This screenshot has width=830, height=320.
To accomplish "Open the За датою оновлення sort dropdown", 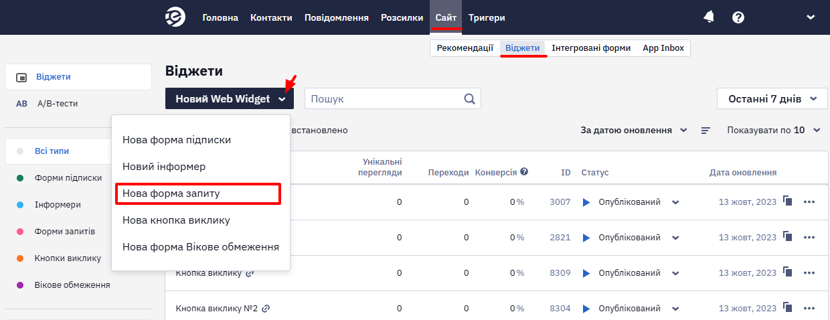I will pyautogui.click(x=634, y=131).
